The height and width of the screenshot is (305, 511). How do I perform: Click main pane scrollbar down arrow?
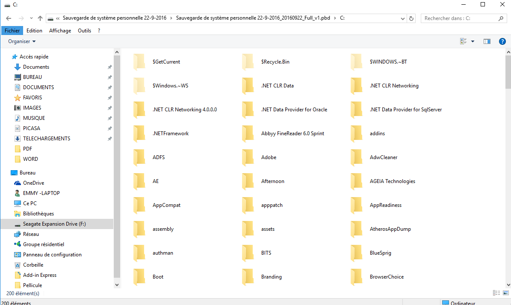[x=508, y=285]
